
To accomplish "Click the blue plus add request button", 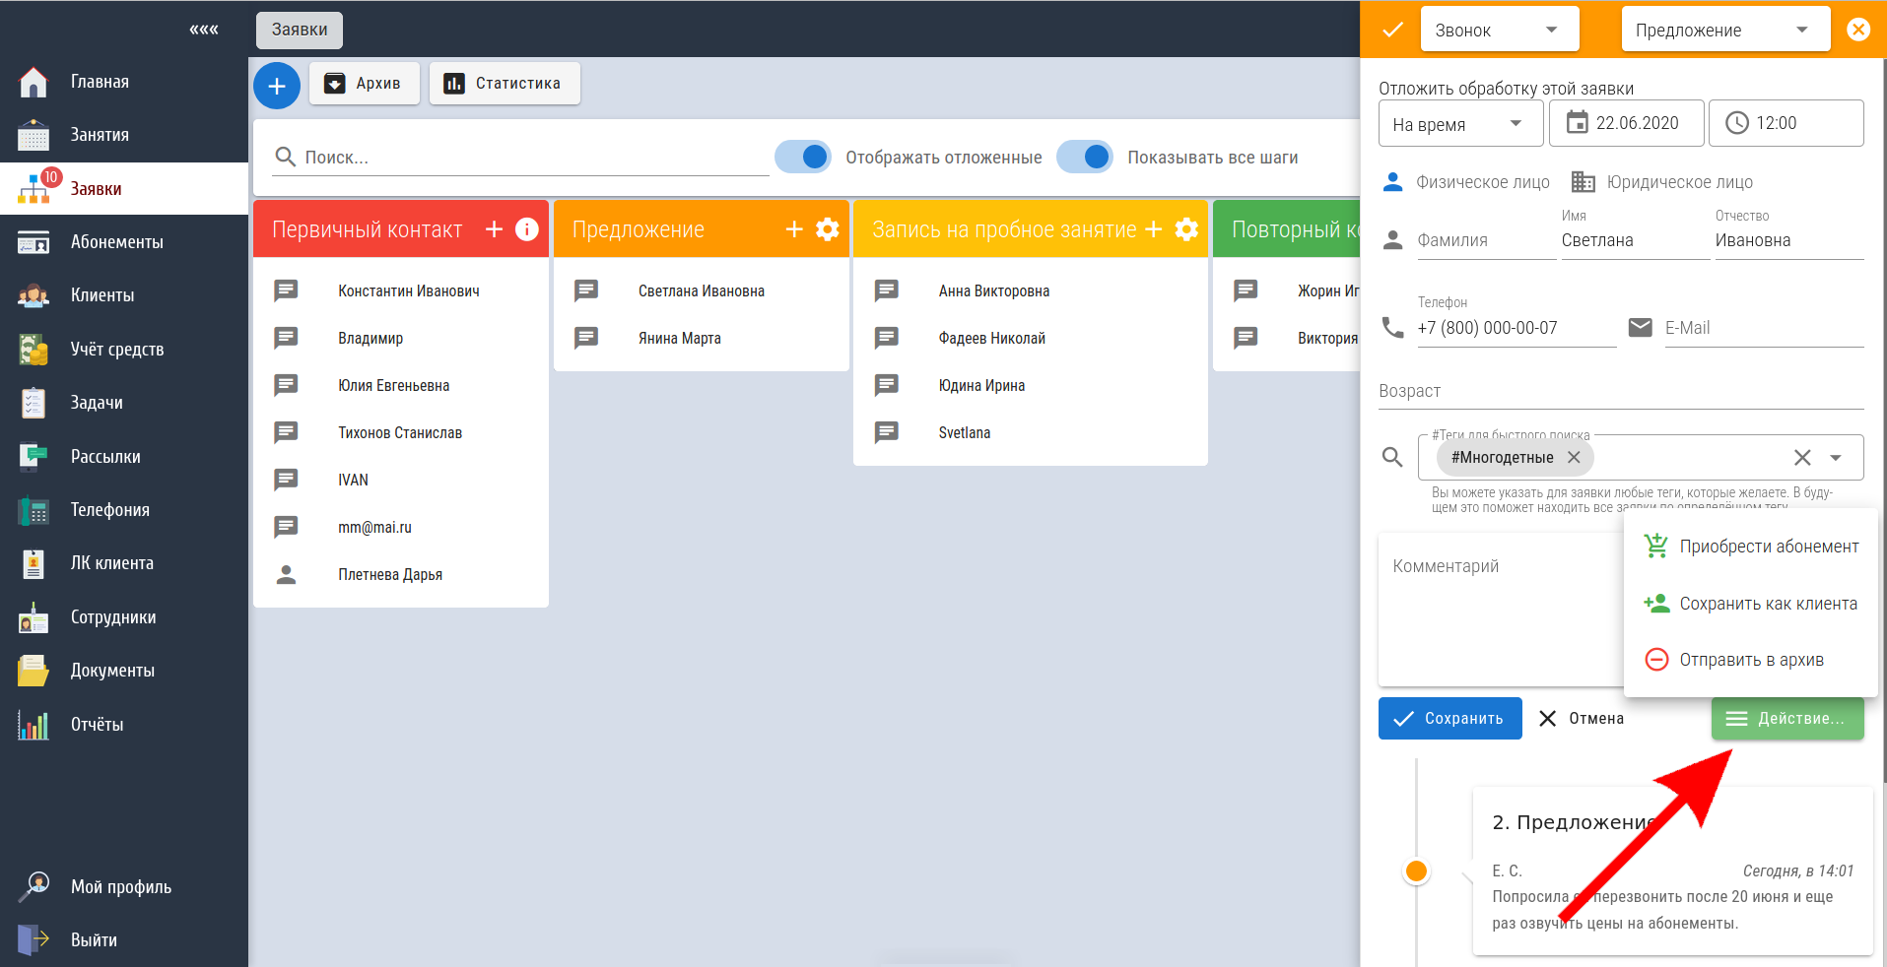I will [277, 86].
